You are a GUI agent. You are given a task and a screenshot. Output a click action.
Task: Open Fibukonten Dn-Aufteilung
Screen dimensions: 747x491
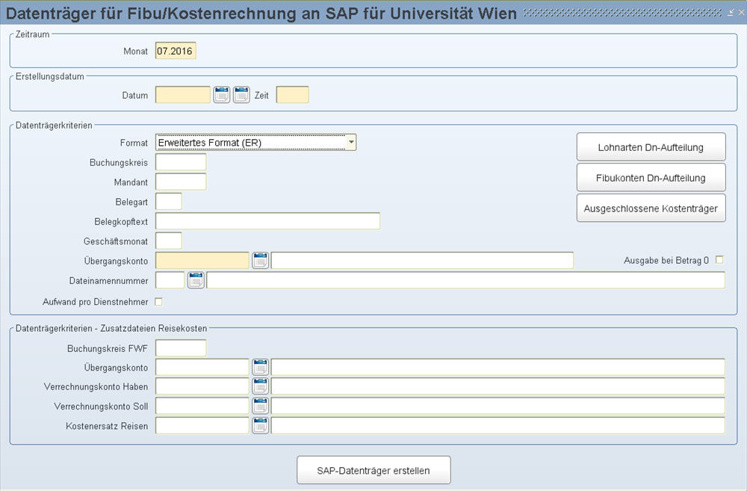click(x=651, y=177)
